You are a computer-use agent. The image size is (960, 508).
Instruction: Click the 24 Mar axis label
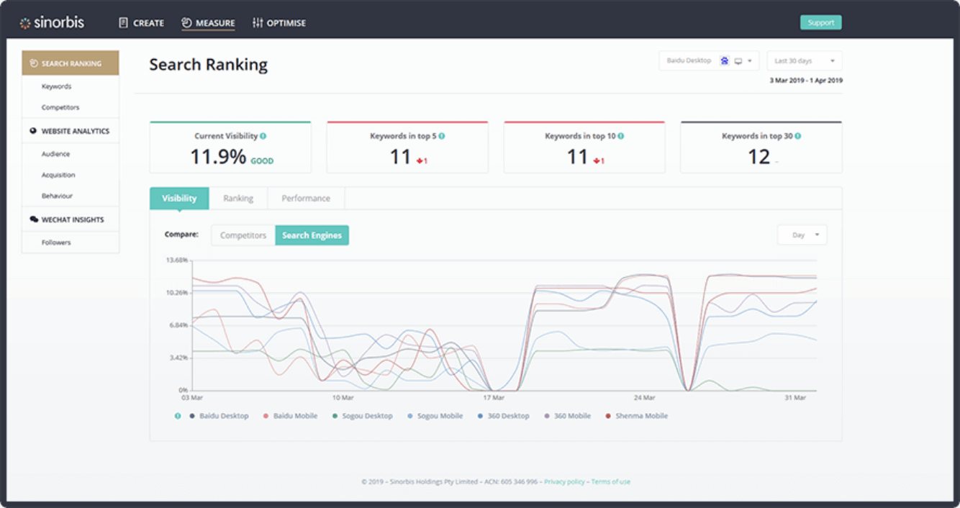point(644,397)
